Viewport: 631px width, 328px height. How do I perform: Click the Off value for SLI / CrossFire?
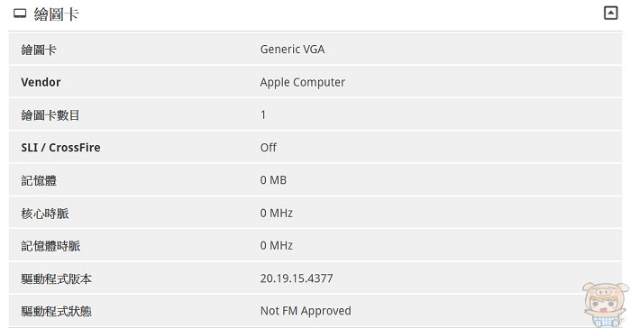pos(268,148)
